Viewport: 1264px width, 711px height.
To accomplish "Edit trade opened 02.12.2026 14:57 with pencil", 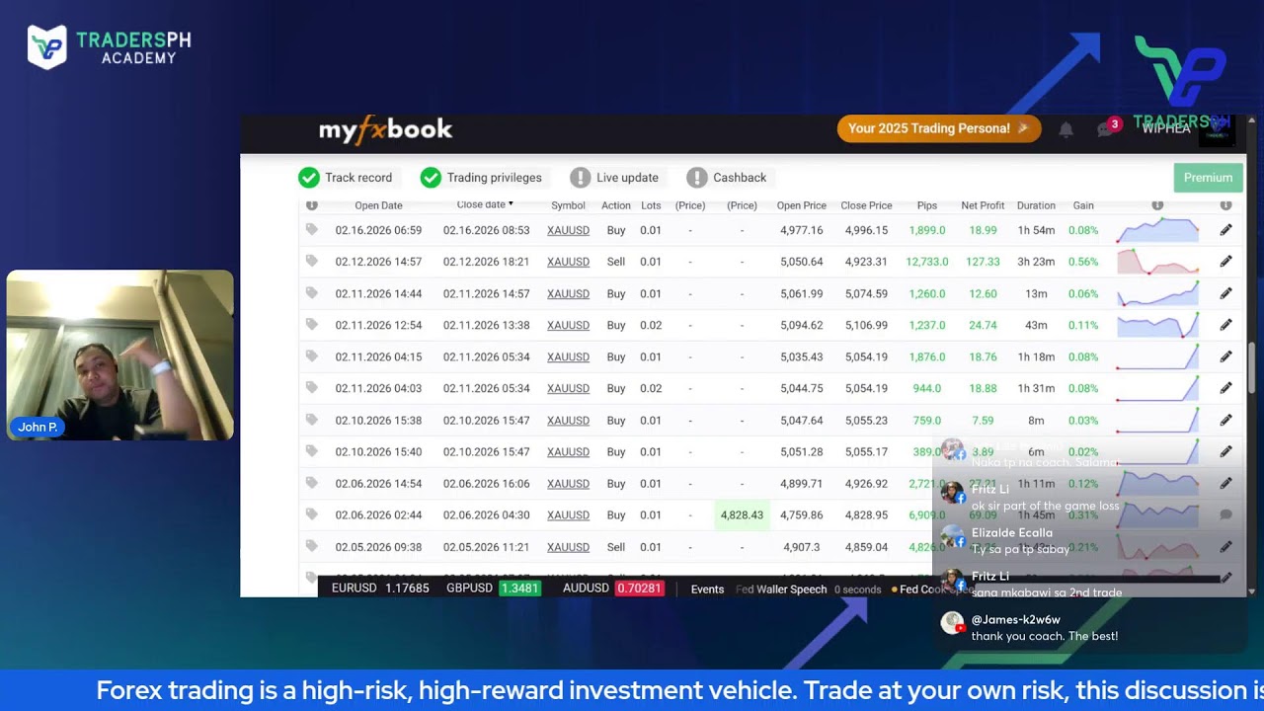I will point(1225,262).
